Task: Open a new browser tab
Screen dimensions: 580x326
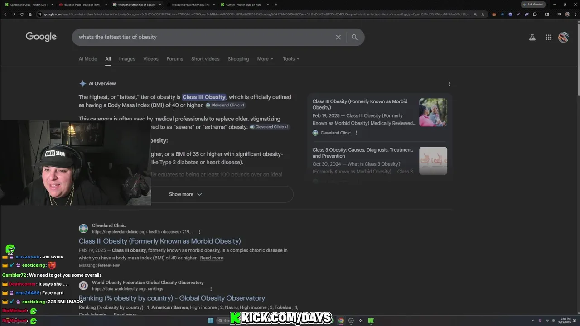Action: [x=276, y=5]
